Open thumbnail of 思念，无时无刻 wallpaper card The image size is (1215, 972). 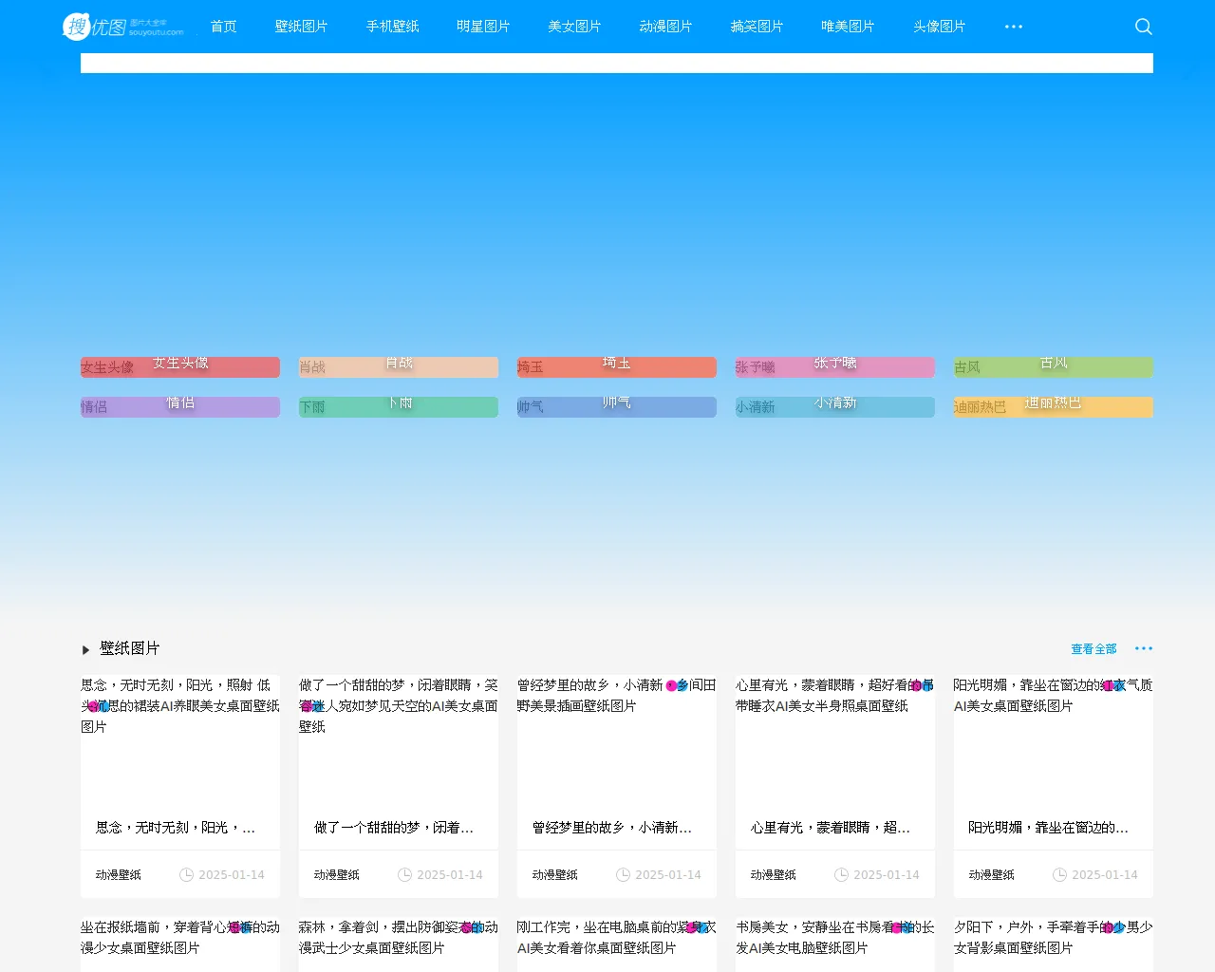(180, 740)
